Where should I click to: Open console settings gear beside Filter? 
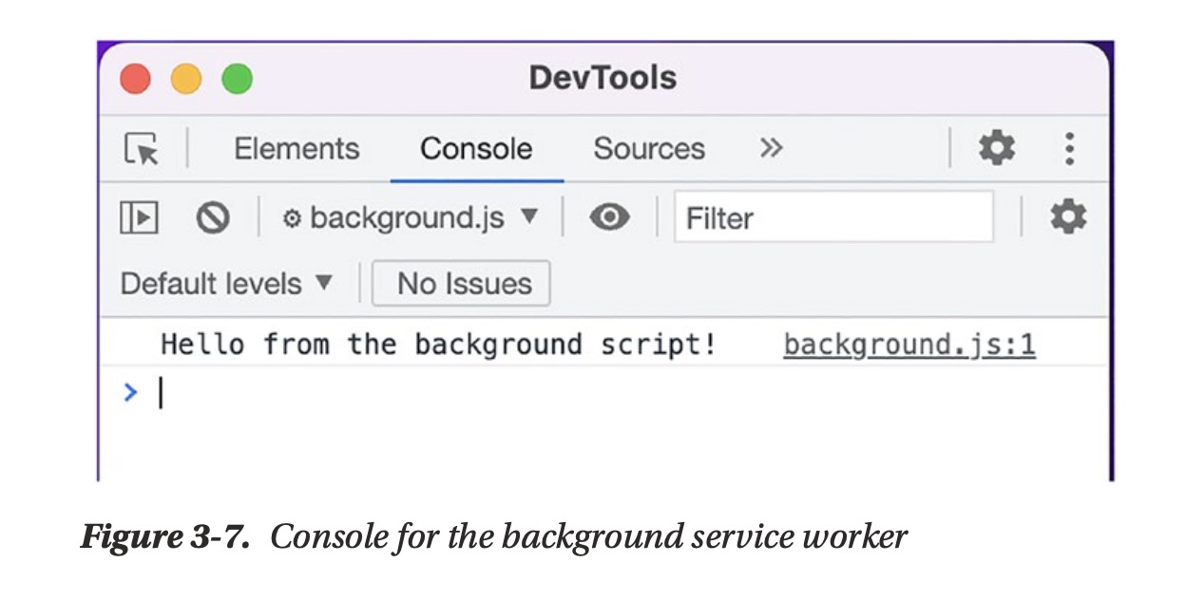coord(1067,217)
